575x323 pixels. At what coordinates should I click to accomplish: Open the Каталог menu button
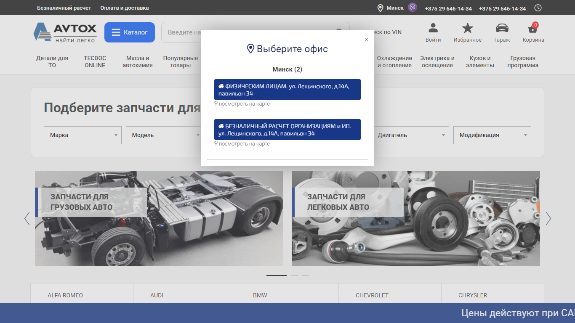[x=130, y=32]
